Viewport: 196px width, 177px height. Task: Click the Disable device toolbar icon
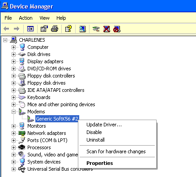click(x=117, y=29)
